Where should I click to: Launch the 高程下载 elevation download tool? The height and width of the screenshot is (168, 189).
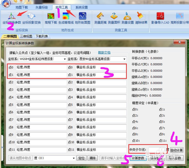(51, 18)
